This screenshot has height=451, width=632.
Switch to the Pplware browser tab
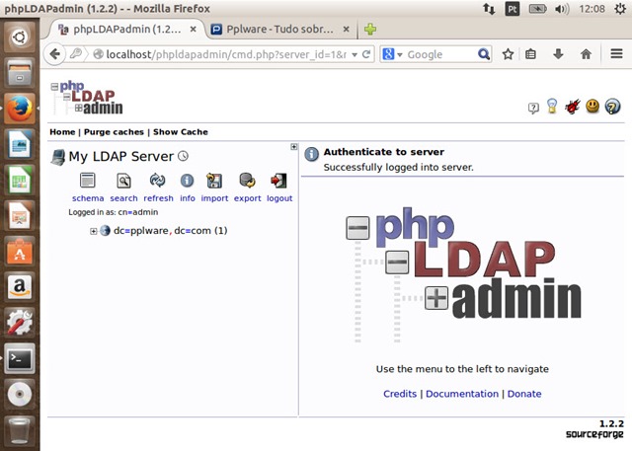tap(281, 29)
